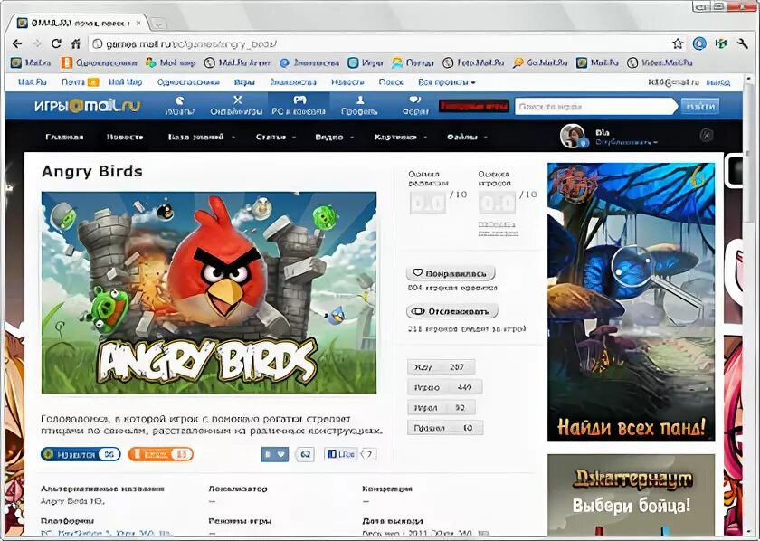Open the Знакомства bookmark in the bookmarks bar
This screenshot has width=760, height=541.
pos(309,62)
